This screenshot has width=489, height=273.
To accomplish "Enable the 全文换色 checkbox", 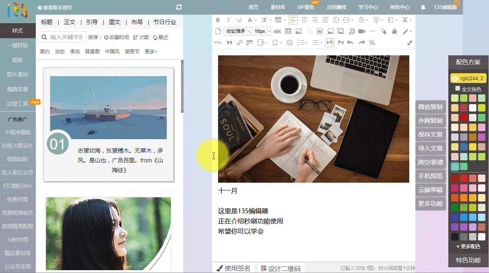I will (x=458, y=89).
